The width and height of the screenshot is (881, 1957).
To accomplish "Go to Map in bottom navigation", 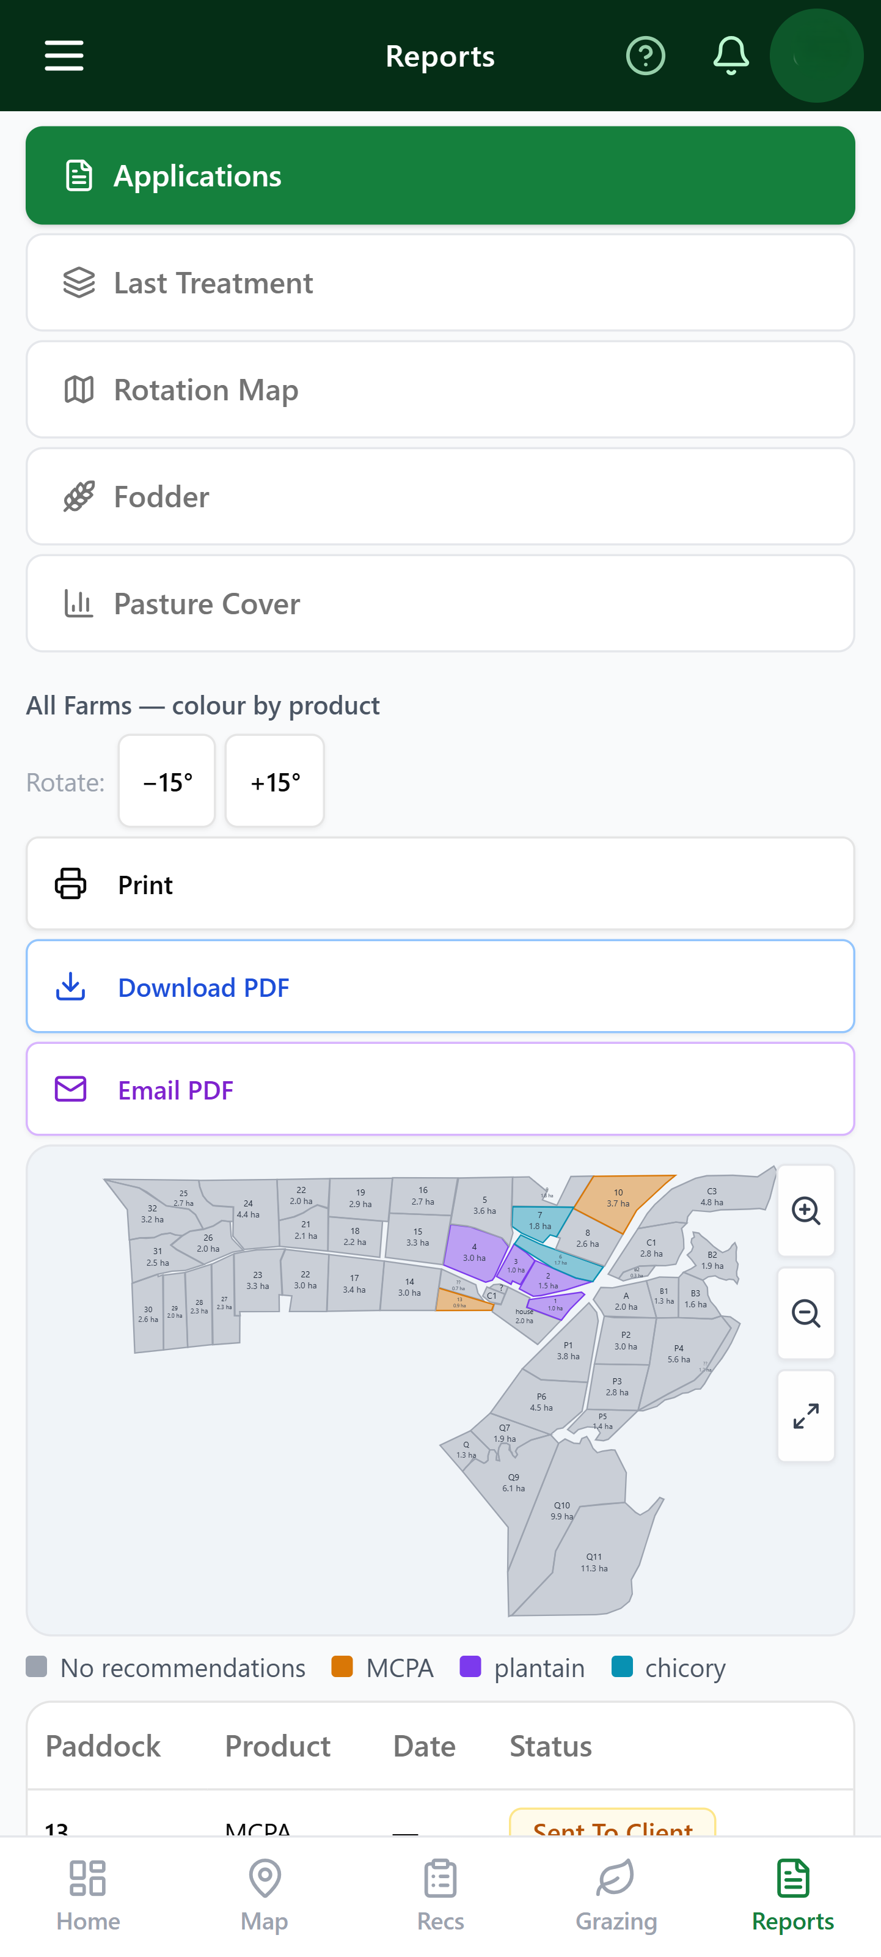I will (265, 1896).
